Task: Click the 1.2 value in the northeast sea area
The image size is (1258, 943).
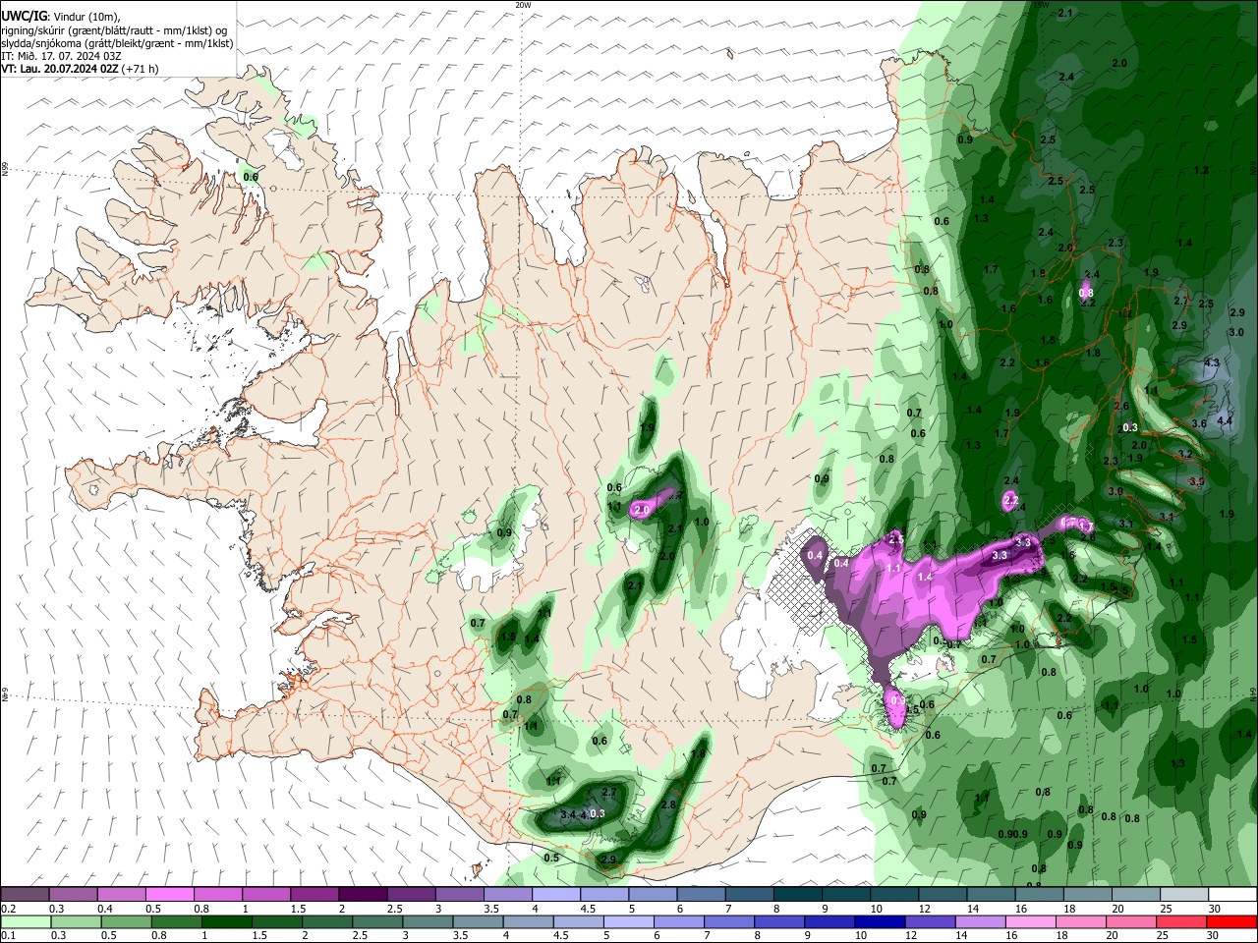Action: 1201,170
